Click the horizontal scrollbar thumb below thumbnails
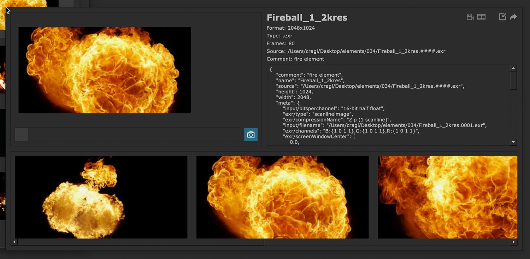Viewport: 530px width, 259px height. [141, 242]
